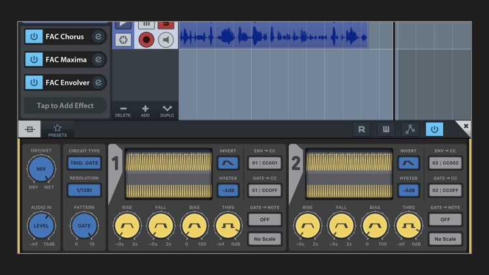Toggle power for FAC Envolver effect
Image resolution: width=489 pixels, height=275 pixels.
(x=34, y=82)
